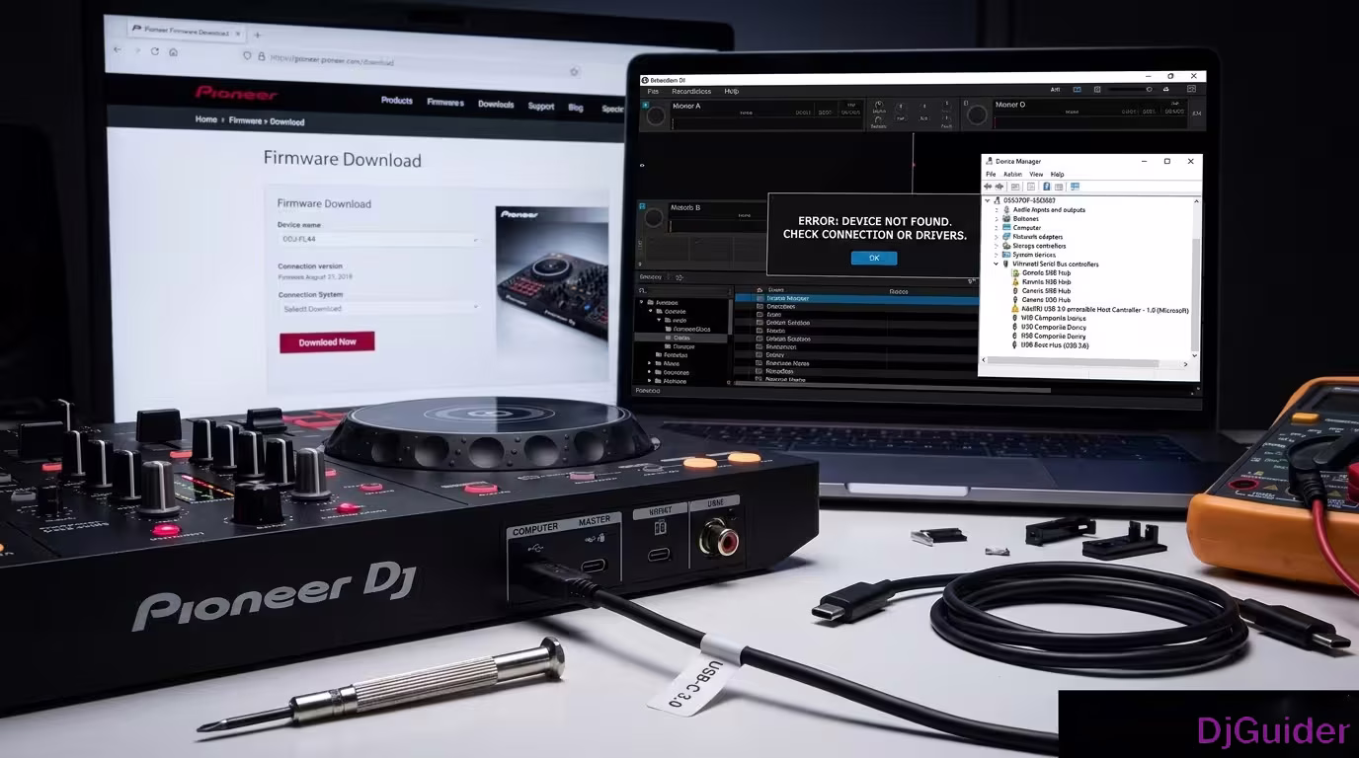Screen dimensions: 1359x758
Task: Click the back arrow in the Device Manager toolbar
Action: [x=988, y=187]
